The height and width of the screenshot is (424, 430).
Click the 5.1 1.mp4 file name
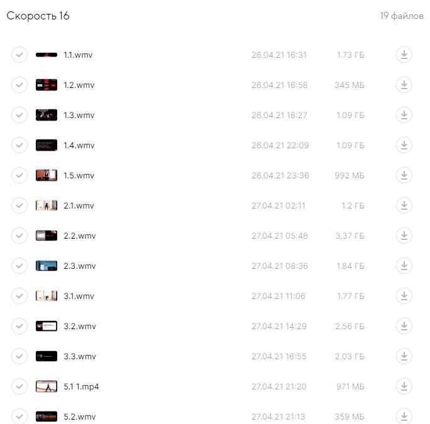(x=81, y=386)
